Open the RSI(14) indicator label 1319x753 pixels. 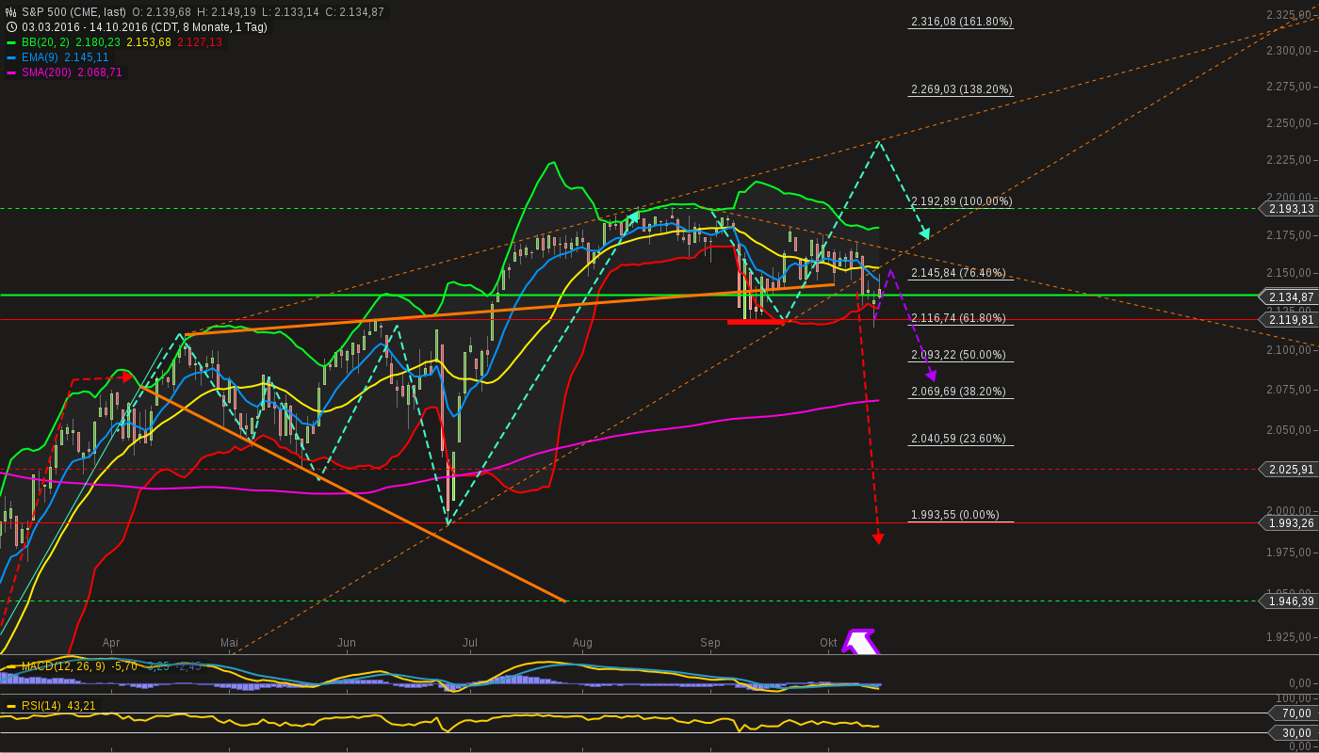(x=40, y=706)
